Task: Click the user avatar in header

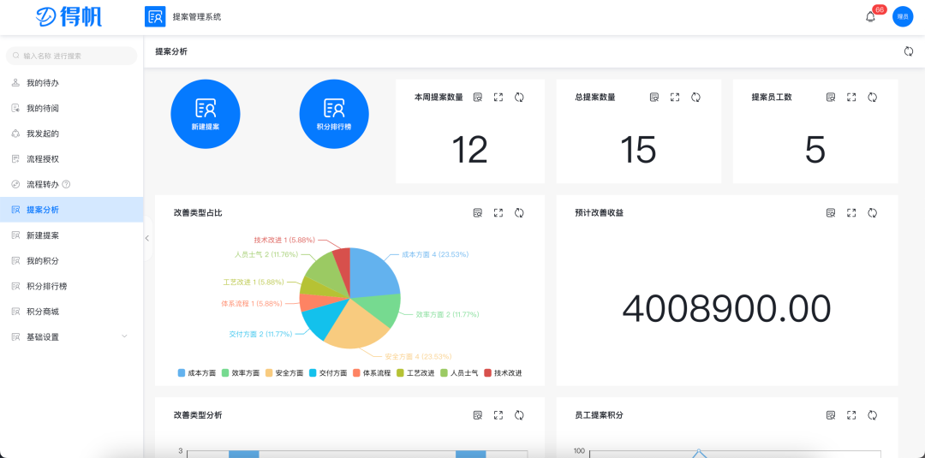Action: [x=903, y=17]
